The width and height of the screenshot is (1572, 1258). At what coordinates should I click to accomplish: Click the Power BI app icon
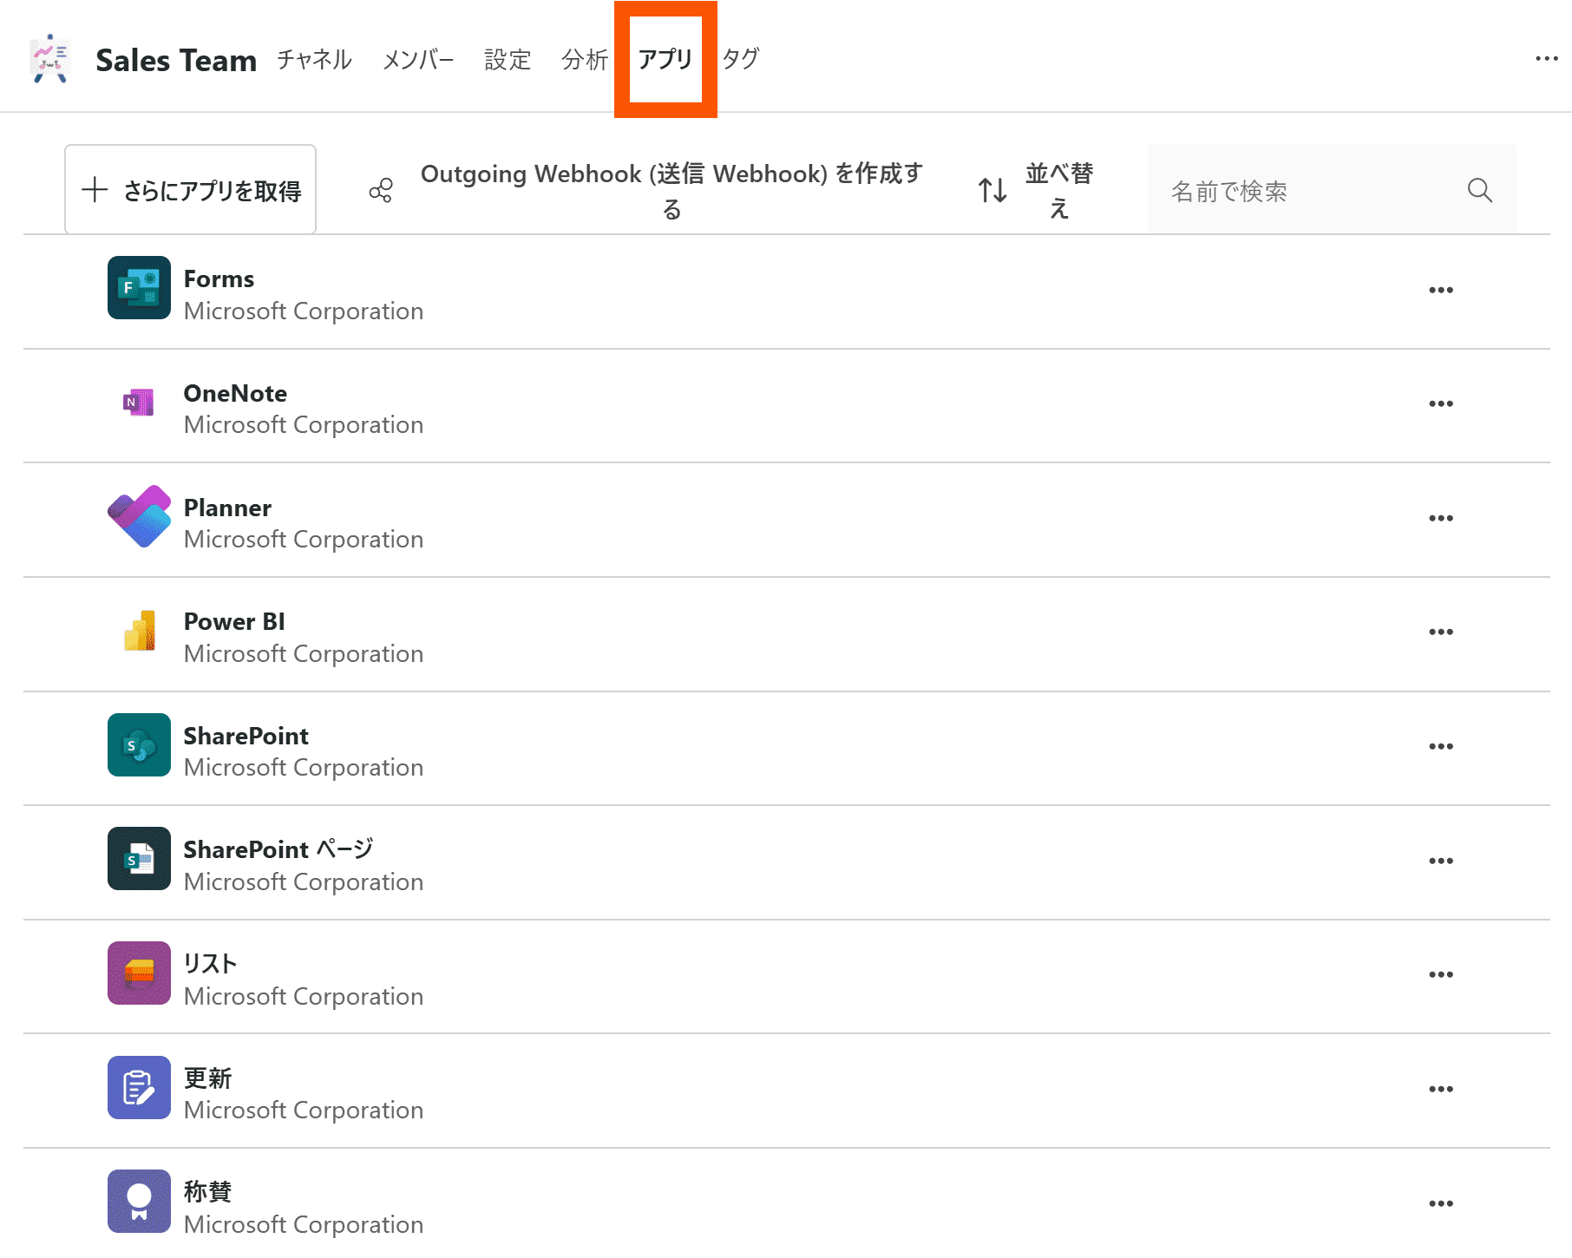click(x=139, y=631)
